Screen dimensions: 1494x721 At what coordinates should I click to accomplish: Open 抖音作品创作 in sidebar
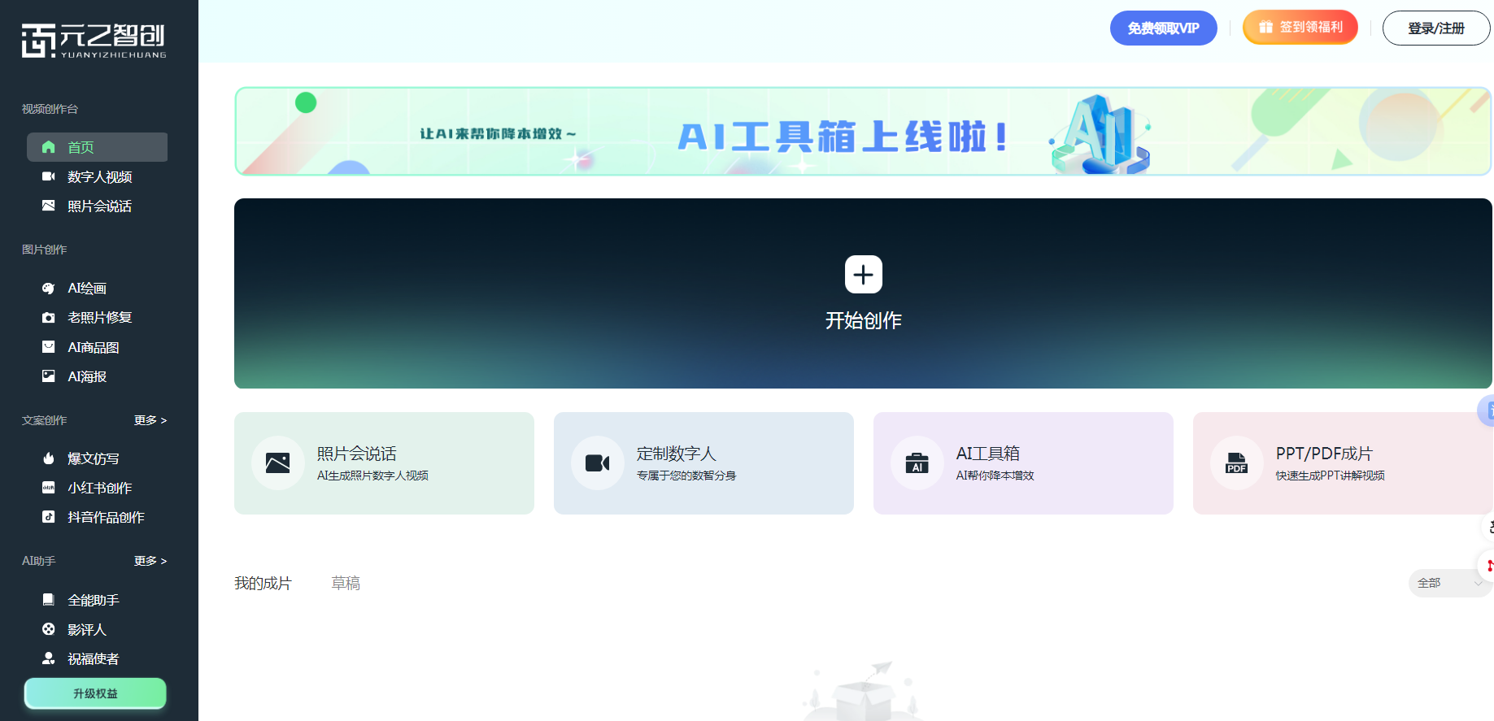pyautogui.click(x=105, y=518)
